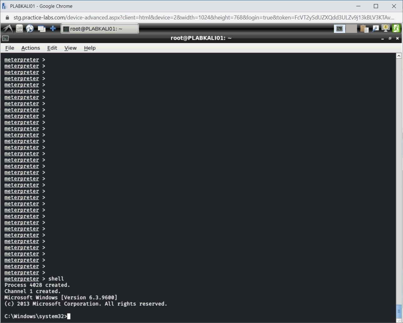The height and width of the screenshot is (323, 403).
Task: Click the padlock icon in Chrome's address bar
Action: click(x=7, y=18)
